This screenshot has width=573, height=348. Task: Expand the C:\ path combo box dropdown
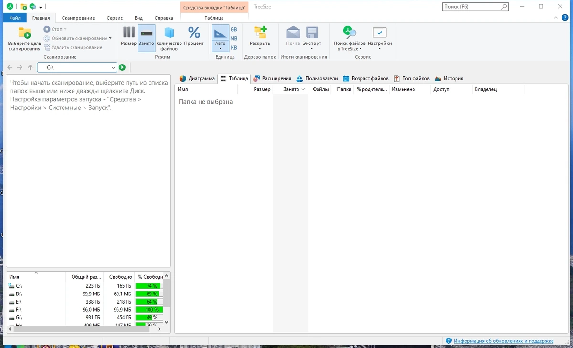pyautogui.click(x=113, y=68)
